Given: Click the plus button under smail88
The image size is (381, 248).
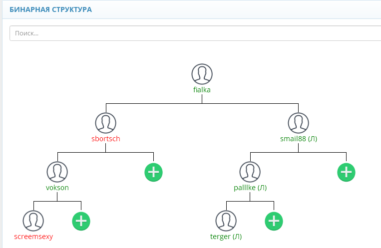Looking at the screenshot, I should click(346, 172).
